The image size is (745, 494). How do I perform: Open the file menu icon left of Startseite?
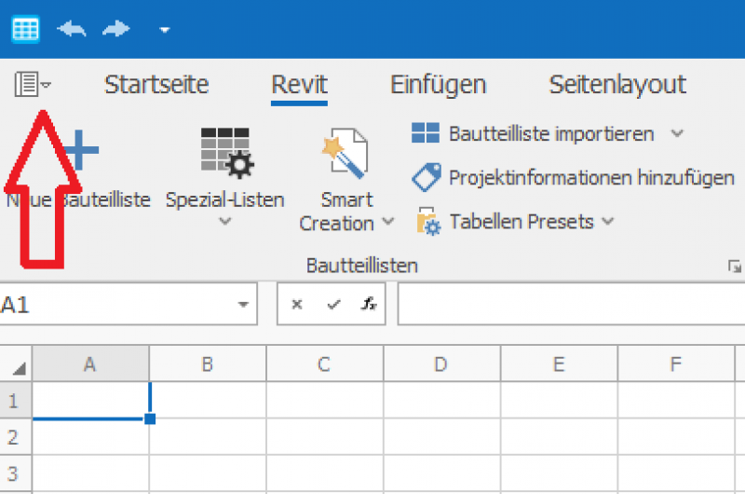32,85
